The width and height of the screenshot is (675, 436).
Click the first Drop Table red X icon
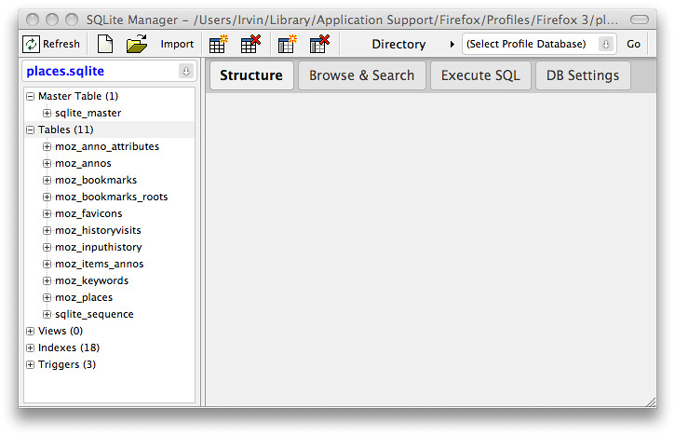tap(250, 44)
